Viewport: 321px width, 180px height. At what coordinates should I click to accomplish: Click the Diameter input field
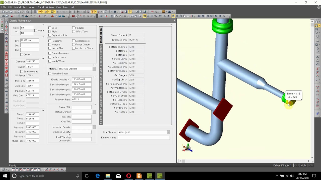pos(32,61)
